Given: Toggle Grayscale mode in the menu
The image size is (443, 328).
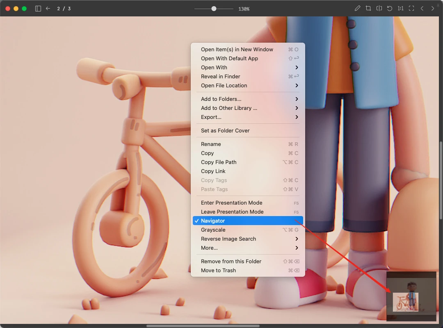Looking at the screenshot, I should (x=248, y=230).
